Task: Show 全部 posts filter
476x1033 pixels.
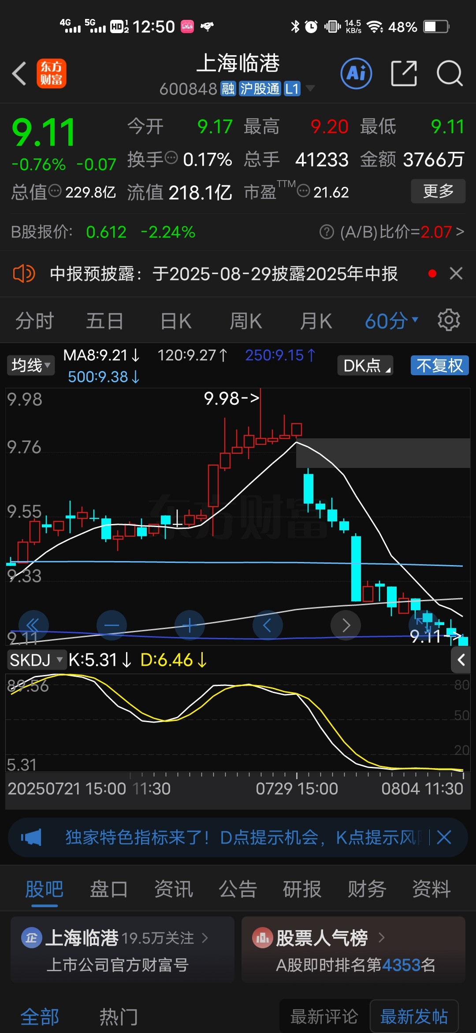Action: point(40,1017)
